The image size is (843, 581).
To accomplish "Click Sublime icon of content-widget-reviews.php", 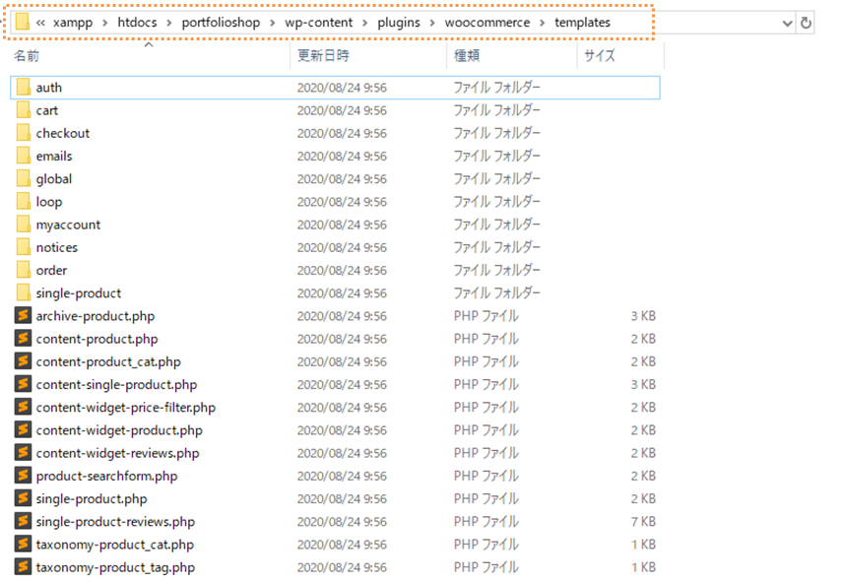I will coord(23,453).
